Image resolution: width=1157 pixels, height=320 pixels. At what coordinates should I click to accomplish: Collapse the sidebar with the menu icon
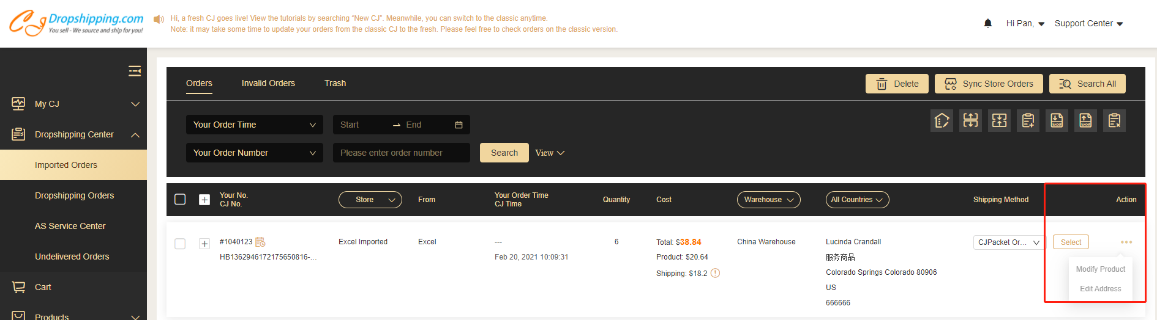pyautogui.click(x=135, y=71)
